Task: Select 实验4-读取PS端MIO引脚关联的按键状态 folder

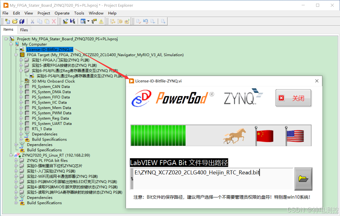Action: click(72, 187)
